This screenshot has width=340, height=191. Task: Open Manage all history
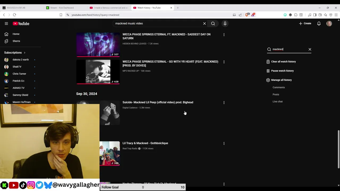click(x=279, y=80)
